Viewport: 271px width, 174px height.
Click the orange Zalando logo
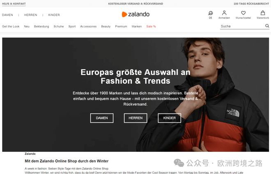coord(135,14)
